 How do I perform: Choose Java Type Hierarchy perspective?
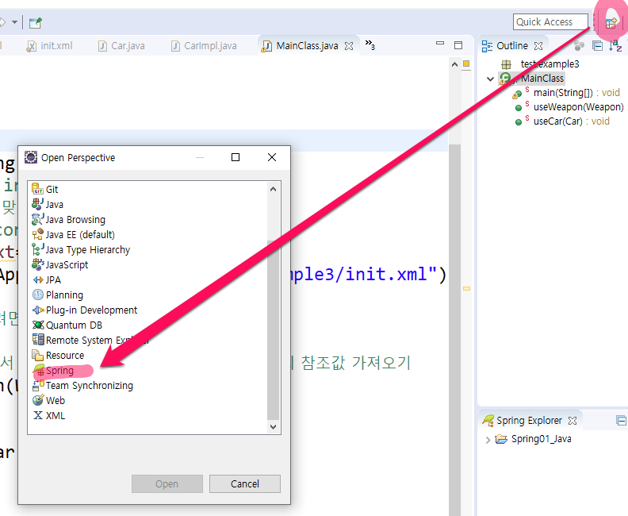pyautogui.click(x=81, y=250)
